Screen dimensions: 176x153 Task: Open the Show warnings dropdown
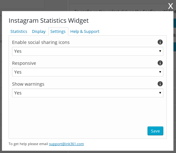(x=88, y=93)
